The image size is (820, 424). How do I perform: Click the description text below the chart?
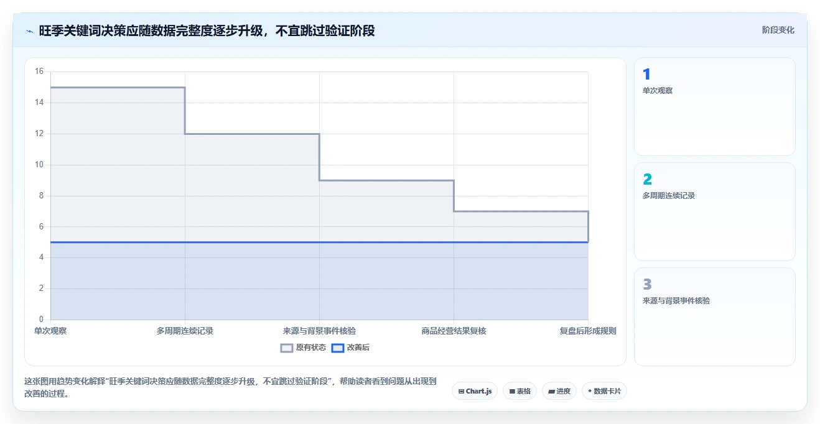[230, 387]
